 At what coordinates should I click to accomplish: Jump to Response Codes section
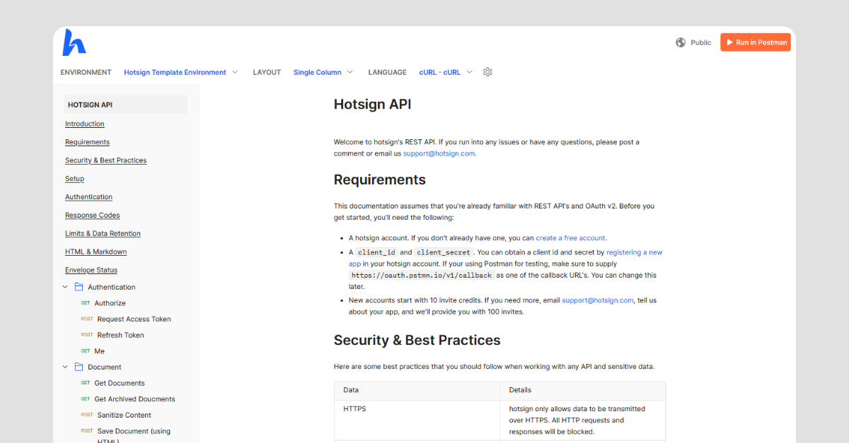click(x=93, y=215)
